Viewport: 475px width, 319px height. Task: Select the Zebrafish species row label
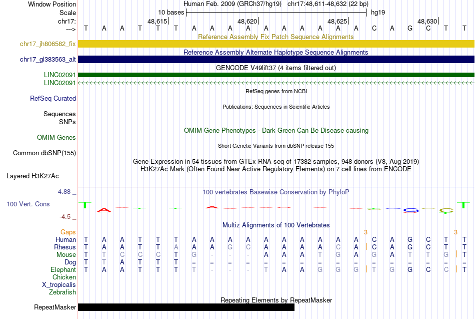point(62,292)
